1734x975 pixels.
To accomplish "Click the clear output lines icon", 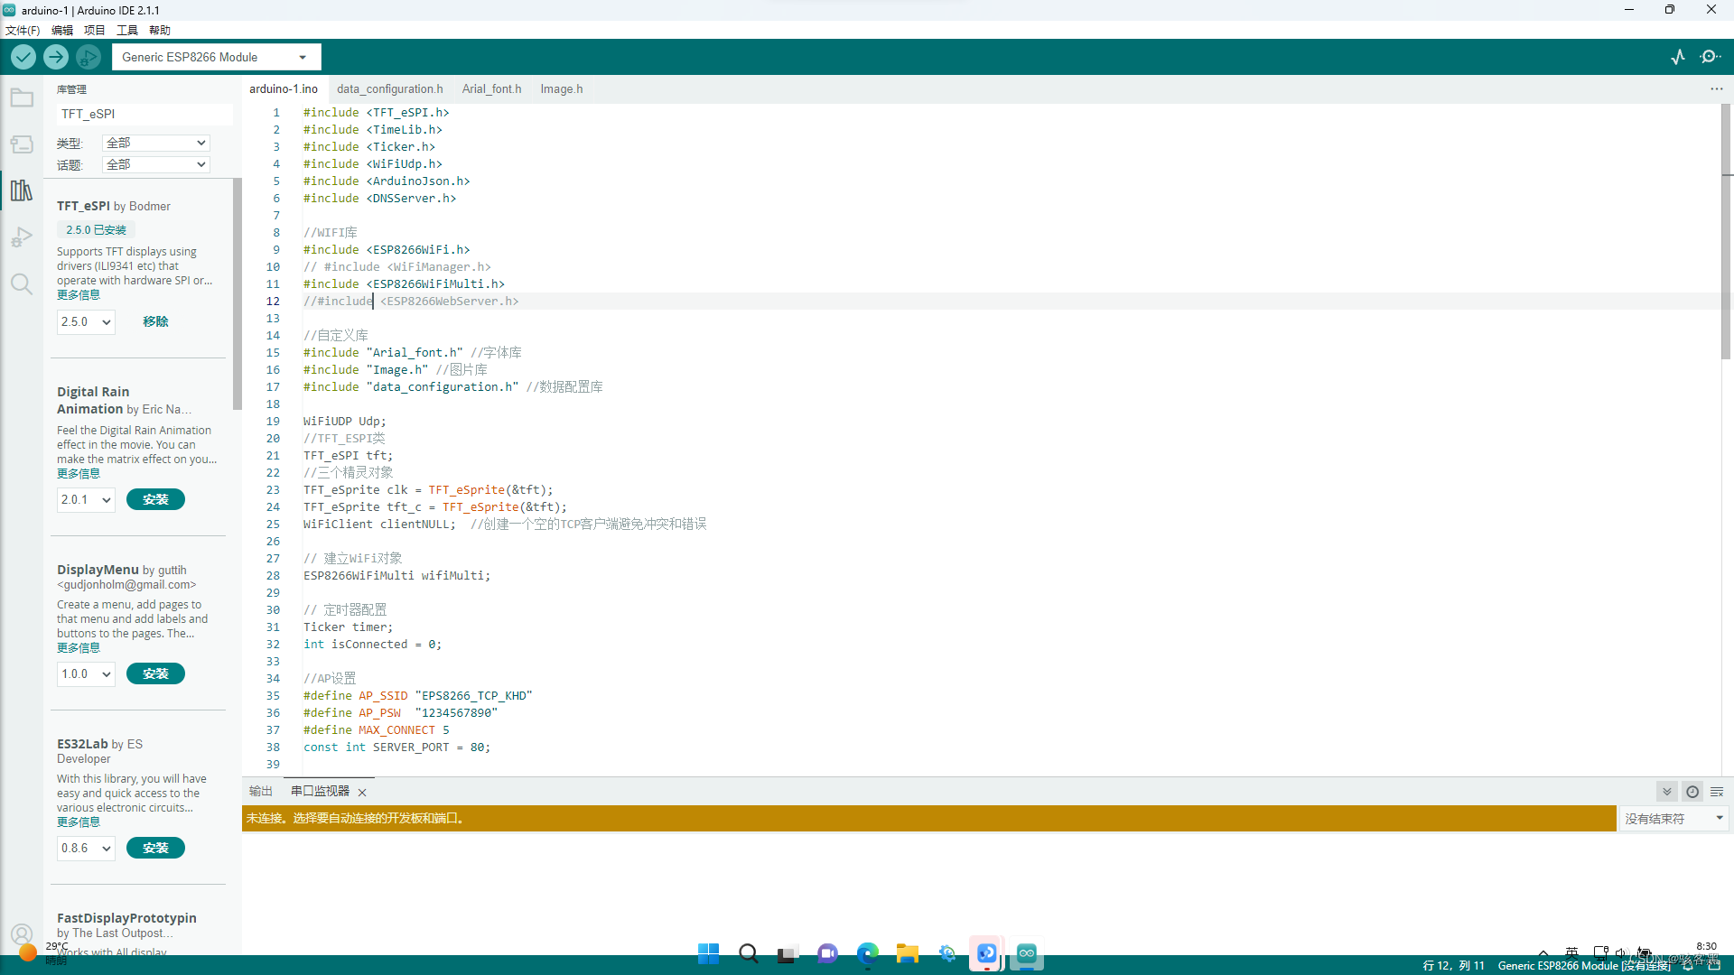I will coord(1717,792).
